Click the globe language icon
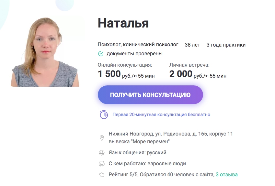The height and width of the screenshot is (186, 275). pyautogui.click(x=102, y=153)
